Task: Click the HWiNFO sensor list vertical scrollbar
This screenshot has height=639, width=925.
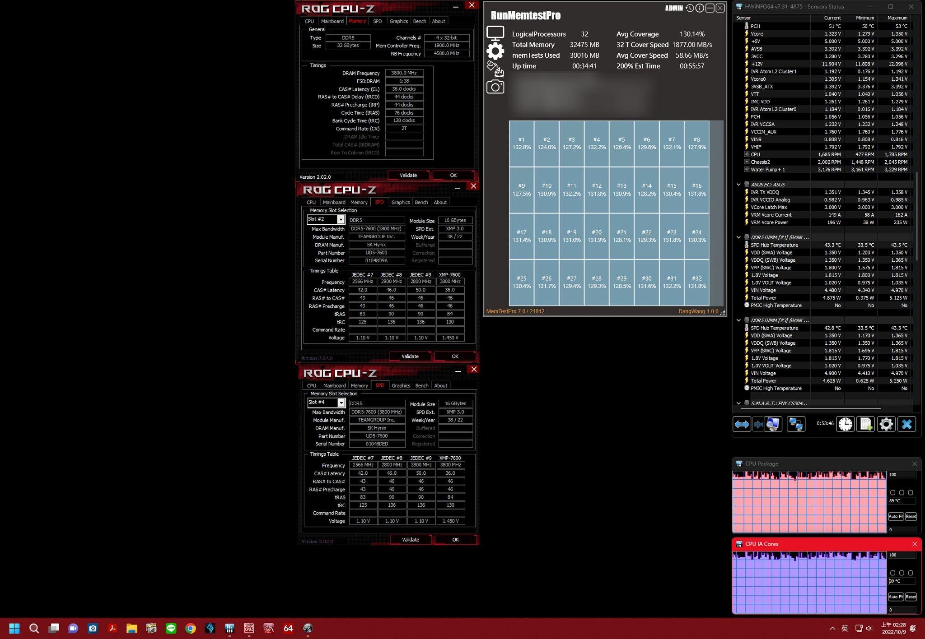Action: point(917,217)
